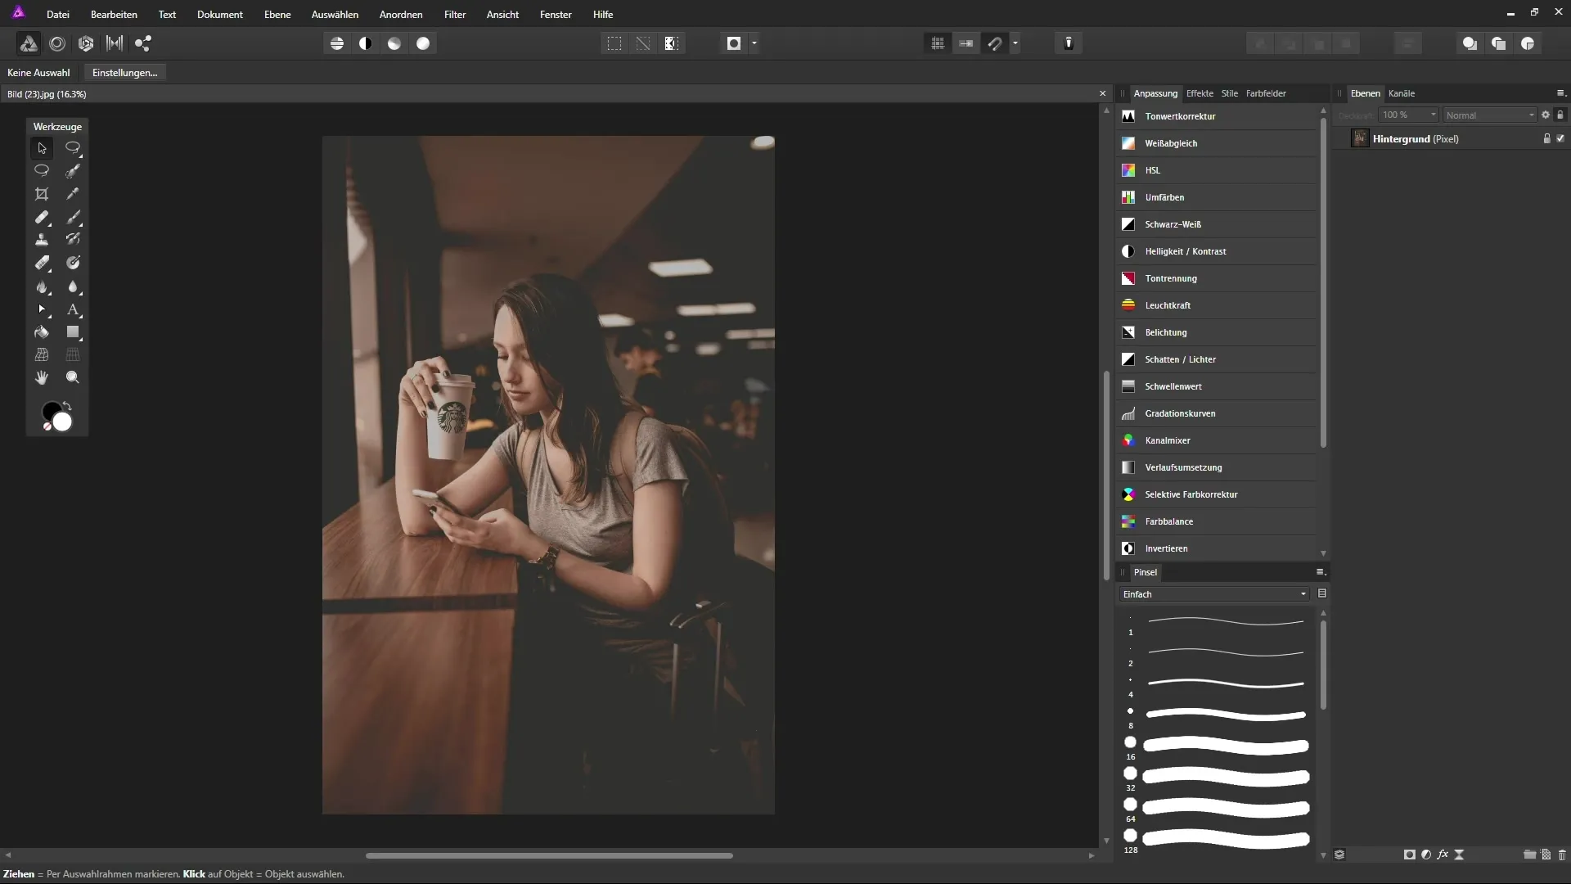This screenshot has width=1571, height=884.
Task: Select the Rectangle shape tool
Action: pos(73,332)
